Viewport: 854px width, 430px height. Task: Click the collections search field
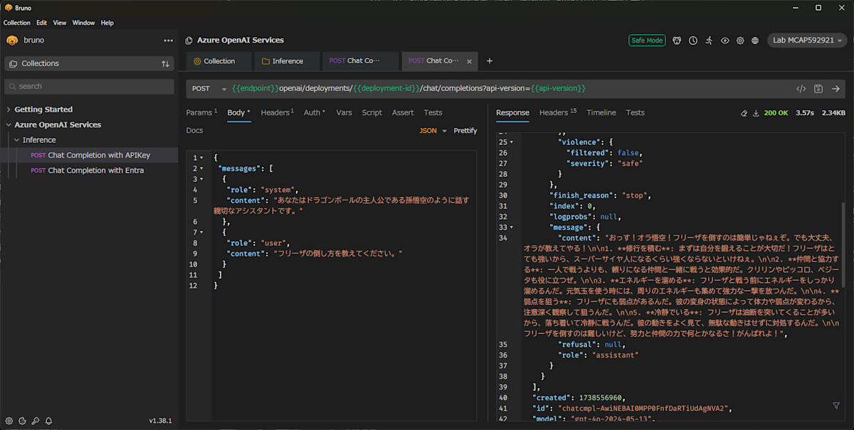(x=89, y=86)
